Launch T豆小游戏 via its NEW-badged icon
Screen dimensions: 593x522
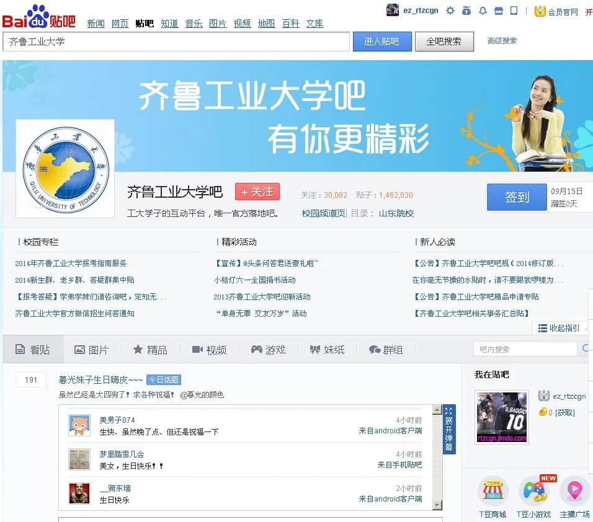click(x=535, y=490)
